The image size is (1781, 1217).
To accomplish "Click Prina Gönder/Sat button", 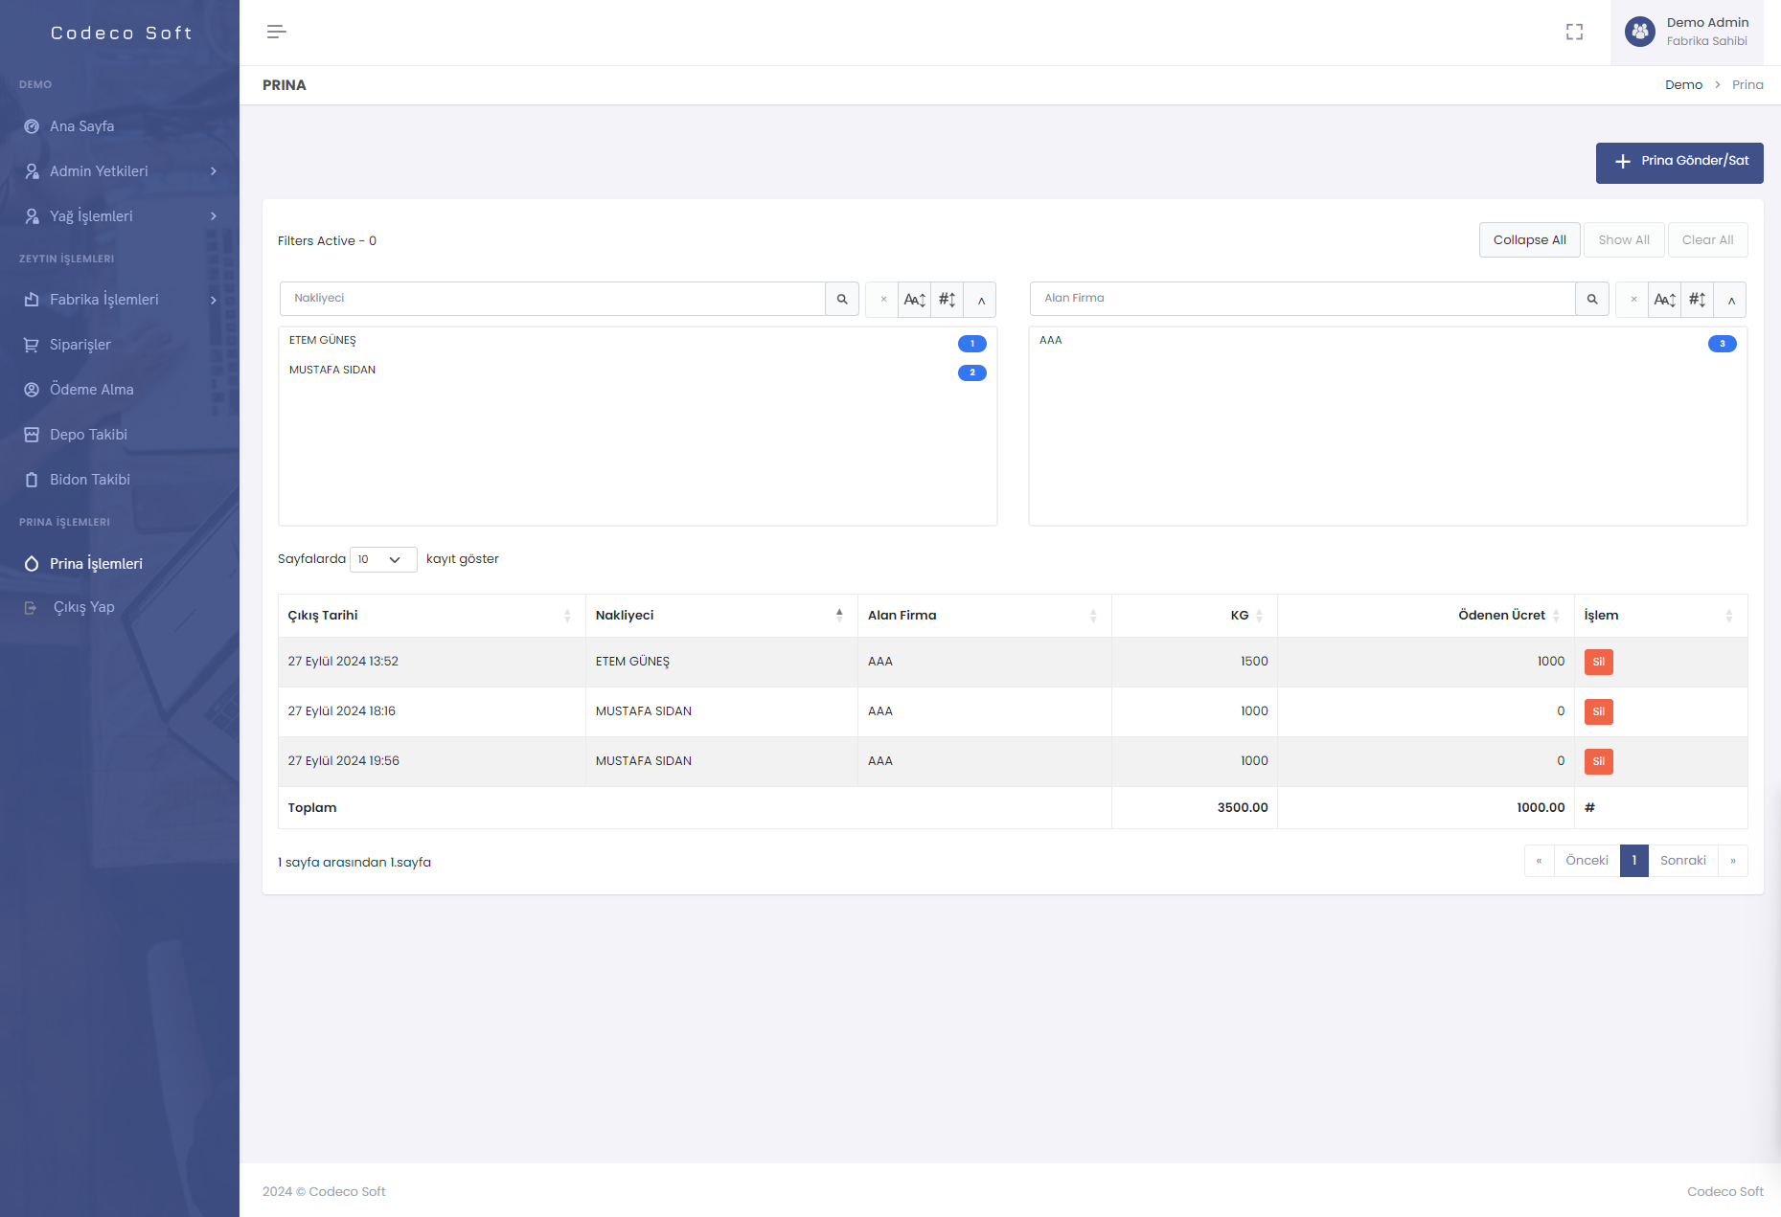I will tap(1678, 162).
